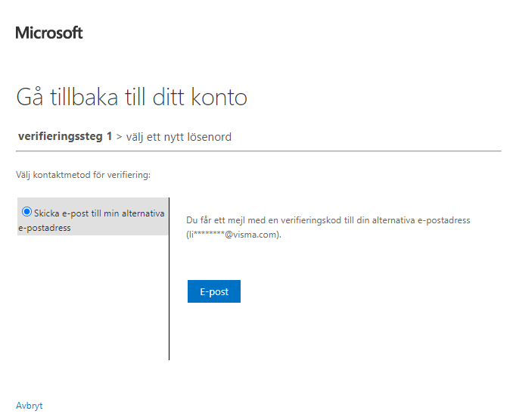
Task: Click the '>' separator between the steps
Action: click(x=119, y=137)
